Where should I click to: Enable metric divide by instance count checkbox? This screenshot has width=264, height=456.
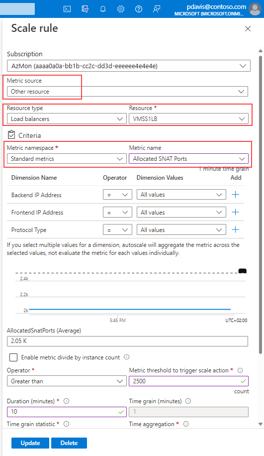[13, 357]
